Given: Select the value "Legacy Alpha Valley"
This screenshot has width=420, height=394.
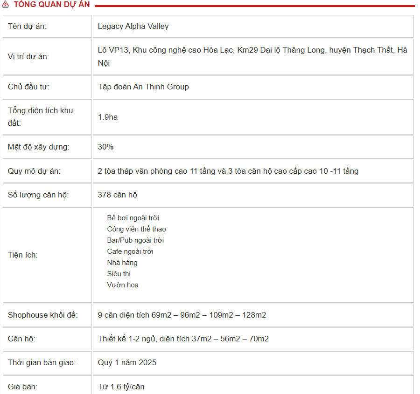Looking at the screenshot, I should tap(133, 26).
